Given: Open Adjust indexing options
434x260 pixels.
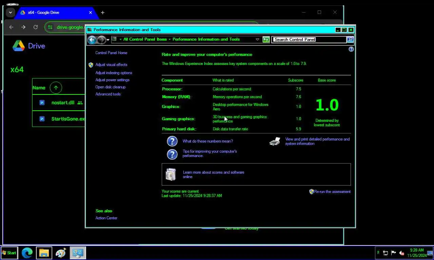Looking at the screenshot, I should 114,73.
